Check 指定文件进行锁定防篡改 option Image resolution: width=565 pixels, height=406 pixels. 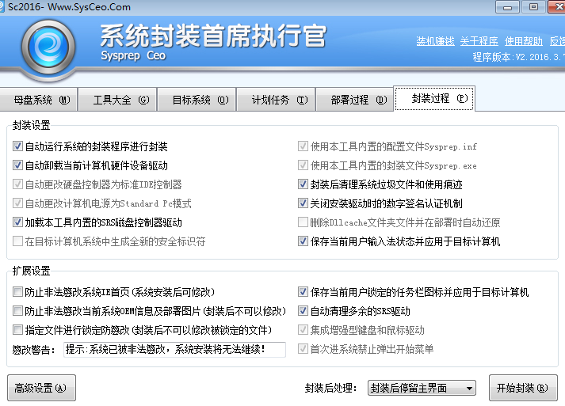pos(17,330)
